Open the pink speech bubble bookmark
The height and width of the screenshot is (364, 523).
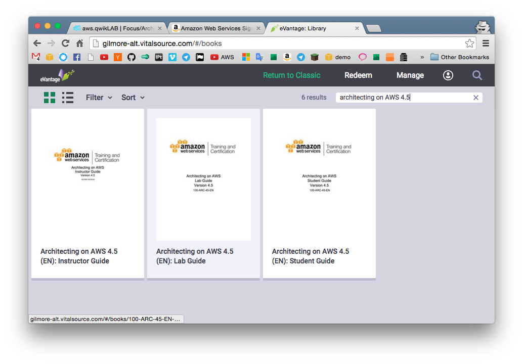[x=363, y=57]
